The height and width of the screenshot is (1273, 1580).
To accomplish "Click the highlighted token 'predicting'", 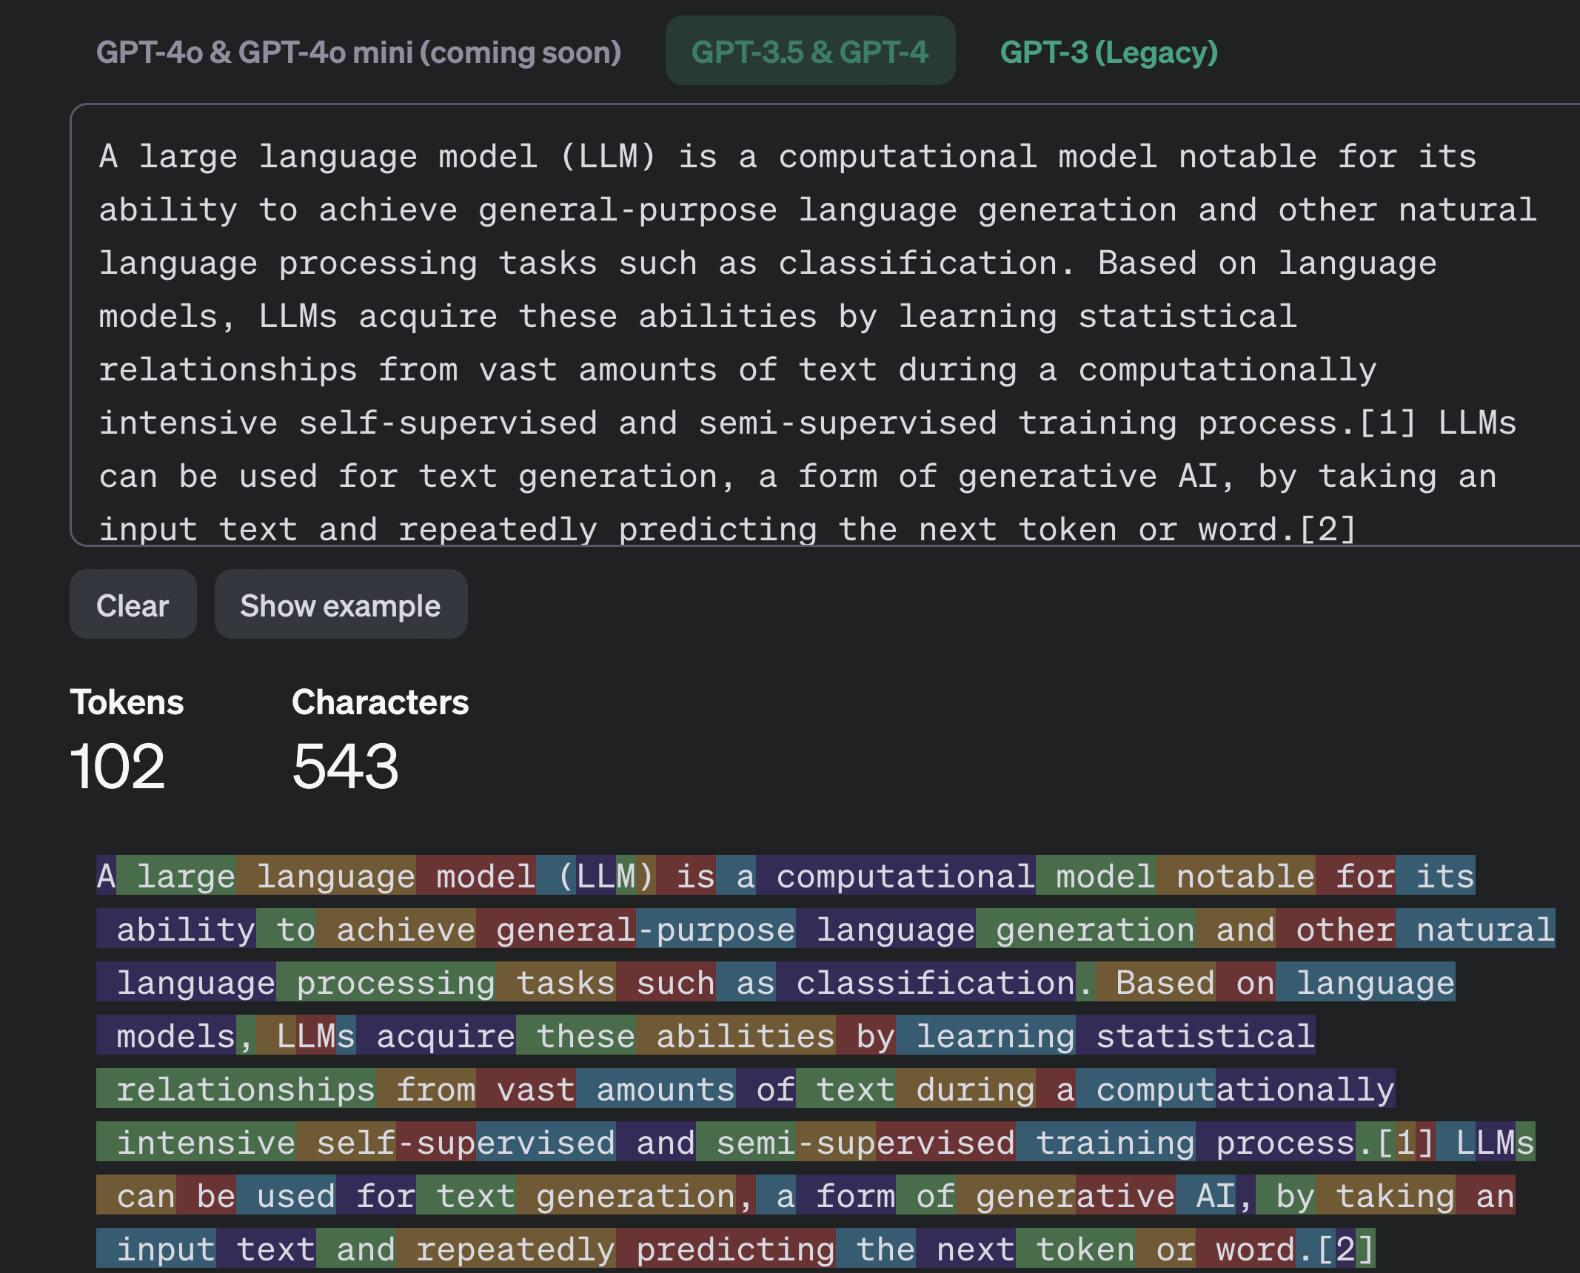I will click(x=726, y=1249).
